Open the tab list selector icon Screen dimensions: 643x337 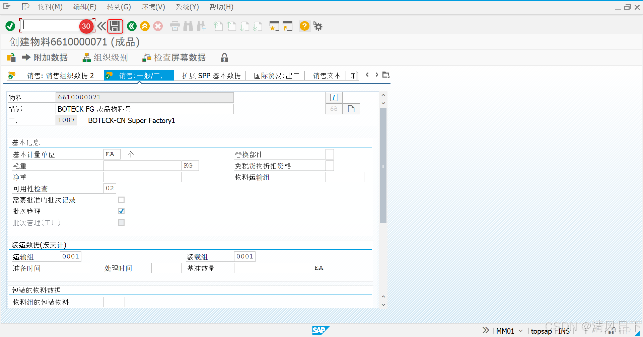coord(386,75)
